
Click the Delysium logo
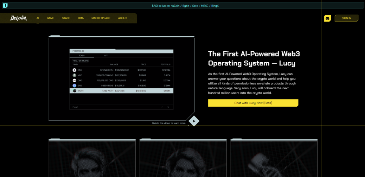tap(18, 18)
